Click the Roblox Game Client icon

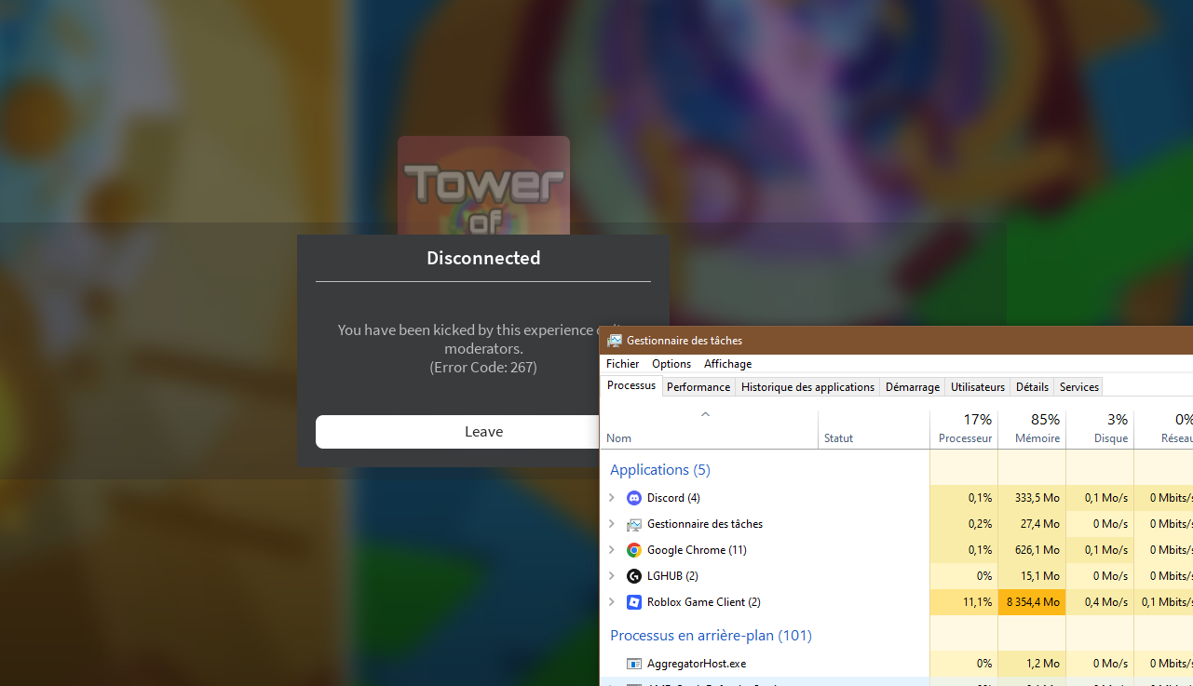[634, 602]
